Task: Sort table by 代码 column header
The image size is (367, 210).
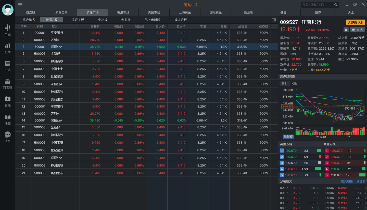Action: (40, 27)
